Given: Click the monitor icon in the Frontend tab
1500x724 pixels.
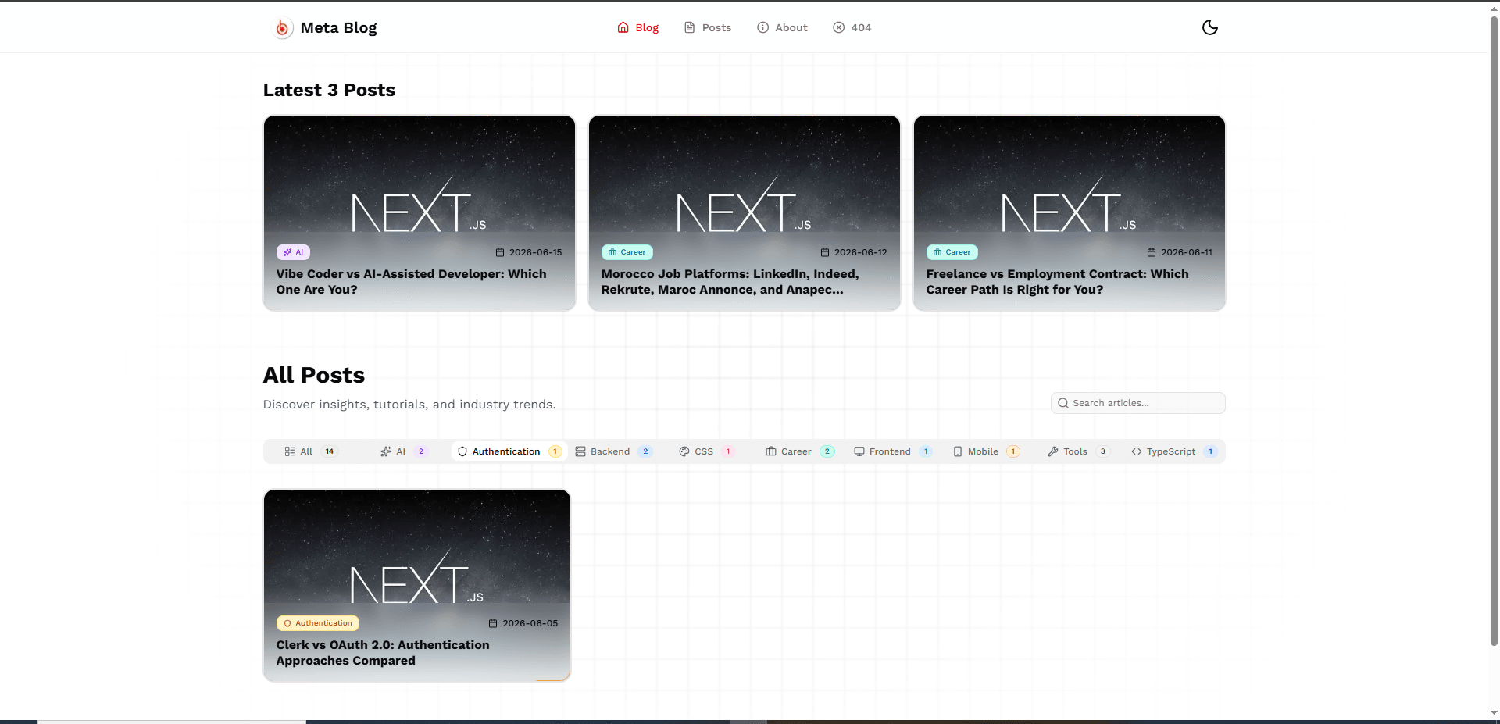Looking at the screenshot, I should pyautogui.click(x=859, y=451).
